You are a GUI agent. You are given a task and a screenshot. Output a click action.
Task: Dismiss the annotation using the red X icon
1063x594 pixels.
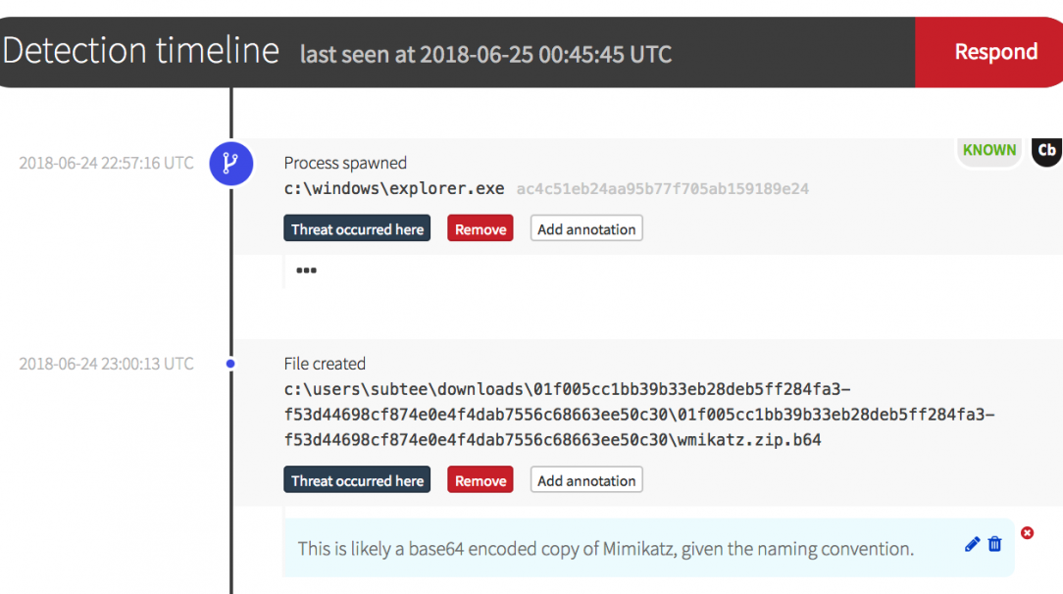(x=1027, y=532)
